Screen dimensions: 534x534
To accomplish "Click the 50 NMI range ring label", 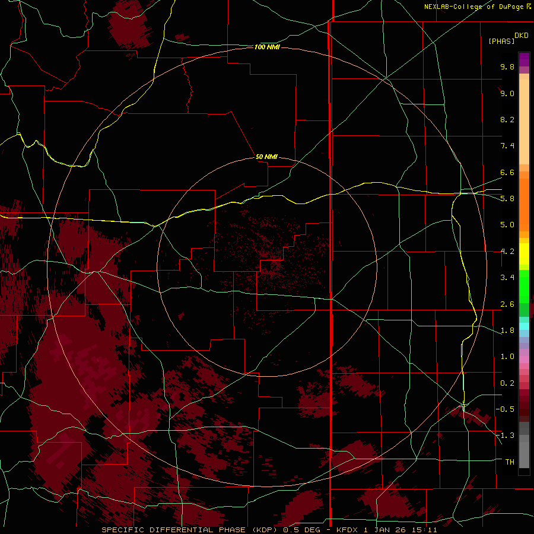I will 266,157.
